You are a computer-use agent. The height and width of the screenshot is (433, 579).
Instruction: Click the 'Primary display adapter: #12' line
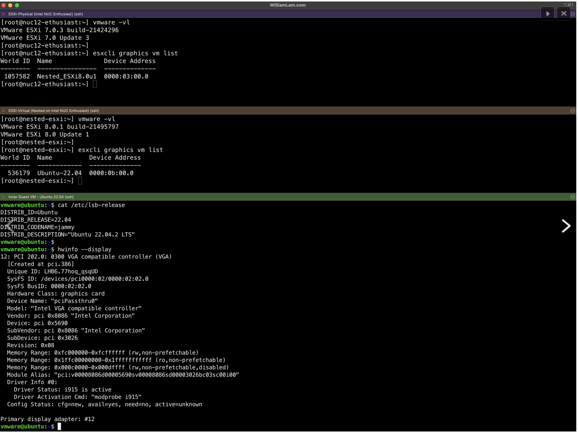point(48,420)
